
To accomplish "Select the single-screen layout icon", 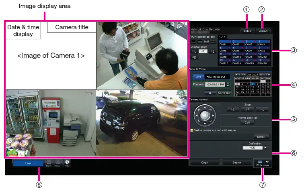I will 193,41.
